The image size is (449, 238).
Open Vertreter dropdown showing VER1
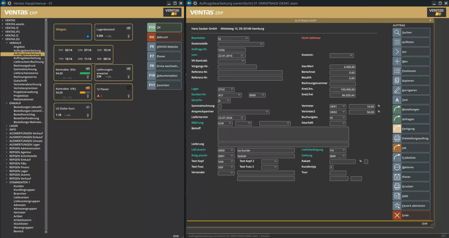tap(338, 106)
